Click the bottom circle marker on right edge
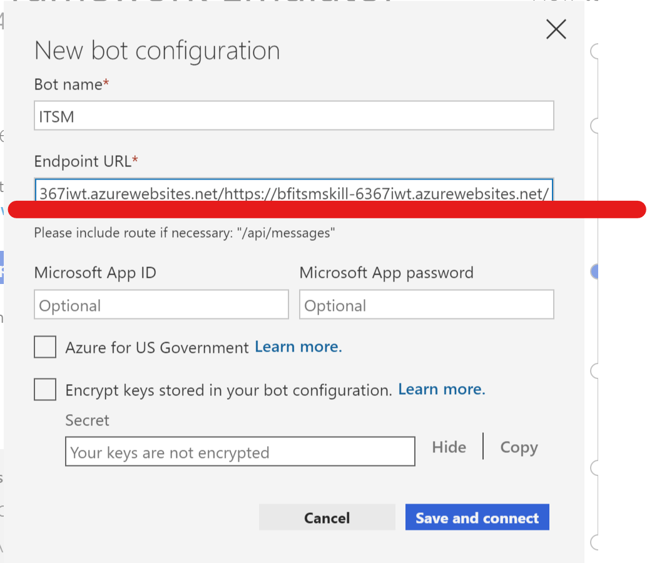Viewport: 647px width, 563px height. pos(593,542)
